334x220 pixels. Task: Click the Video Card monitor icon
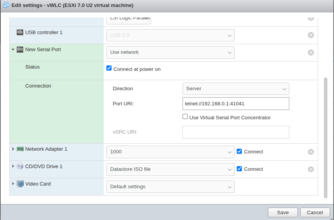coord(20,184)
